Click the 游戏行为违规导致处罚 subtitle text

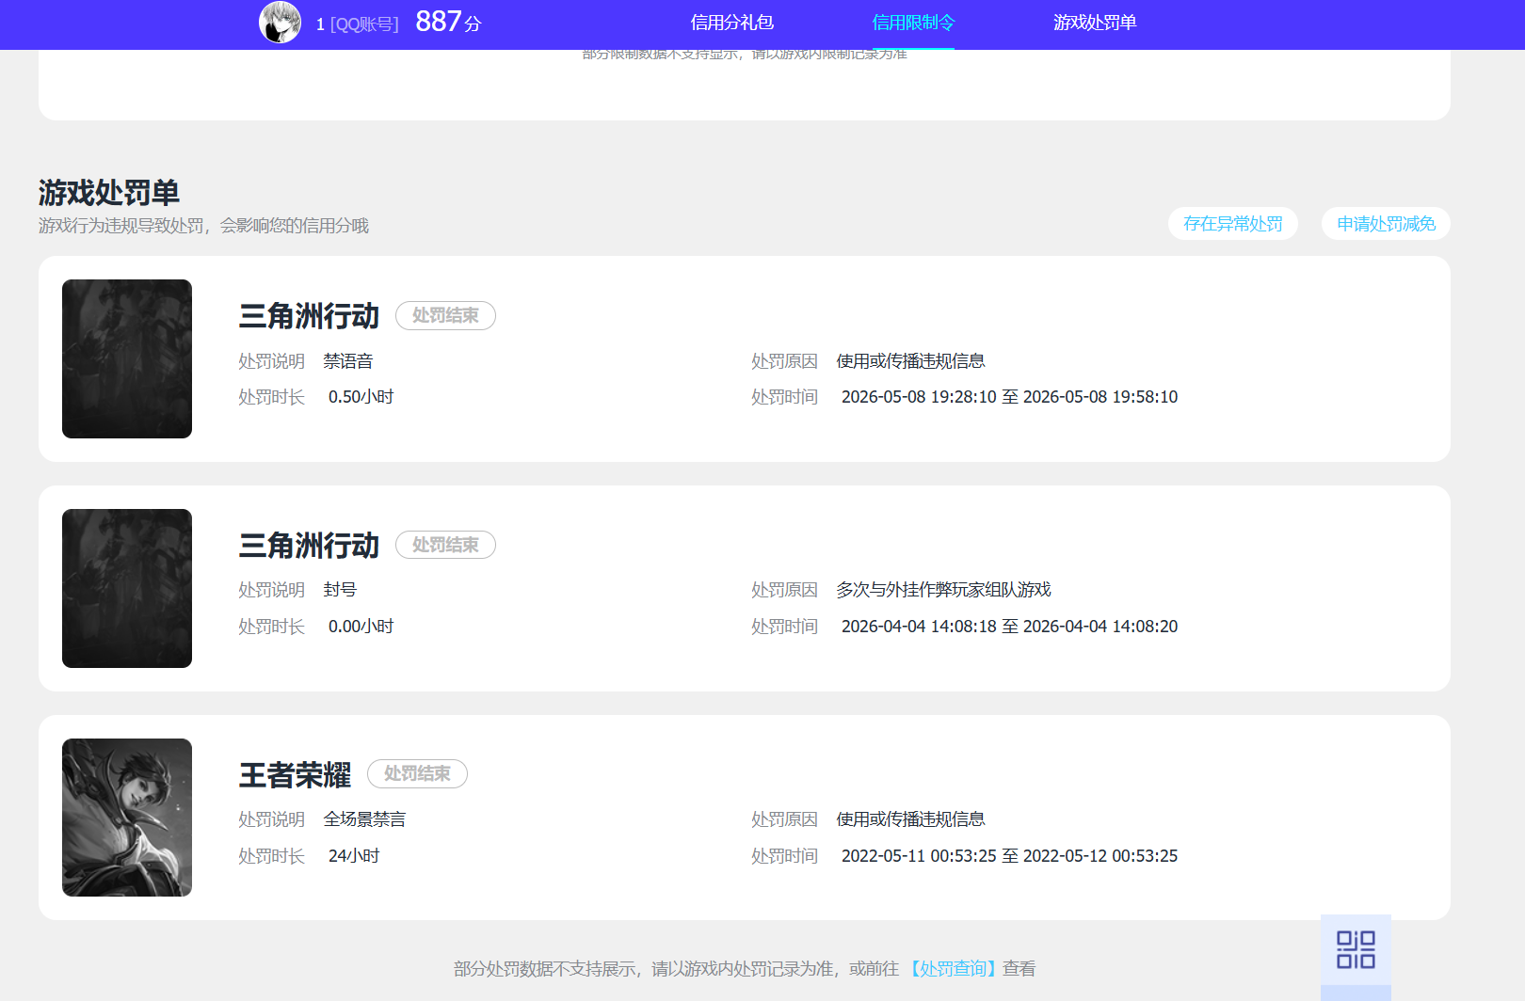coord(203,226)
